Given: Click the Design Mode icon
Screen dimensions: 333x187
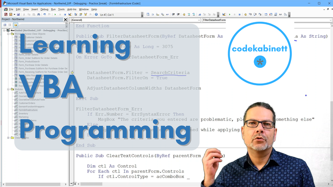Looking at the screenshot, I should (x=70, y=15).
